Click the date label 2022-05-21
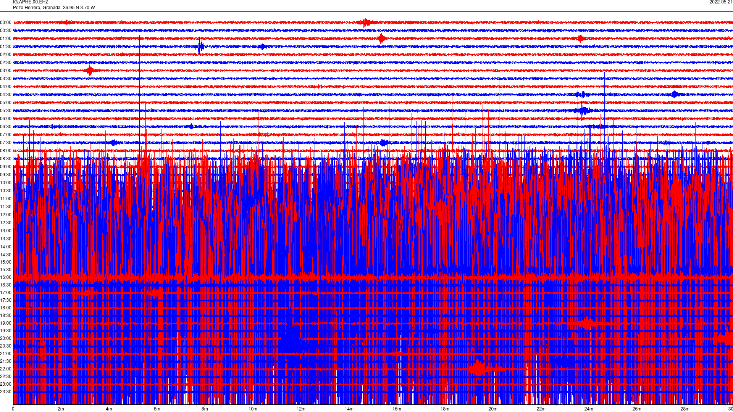 coord(721,2)
